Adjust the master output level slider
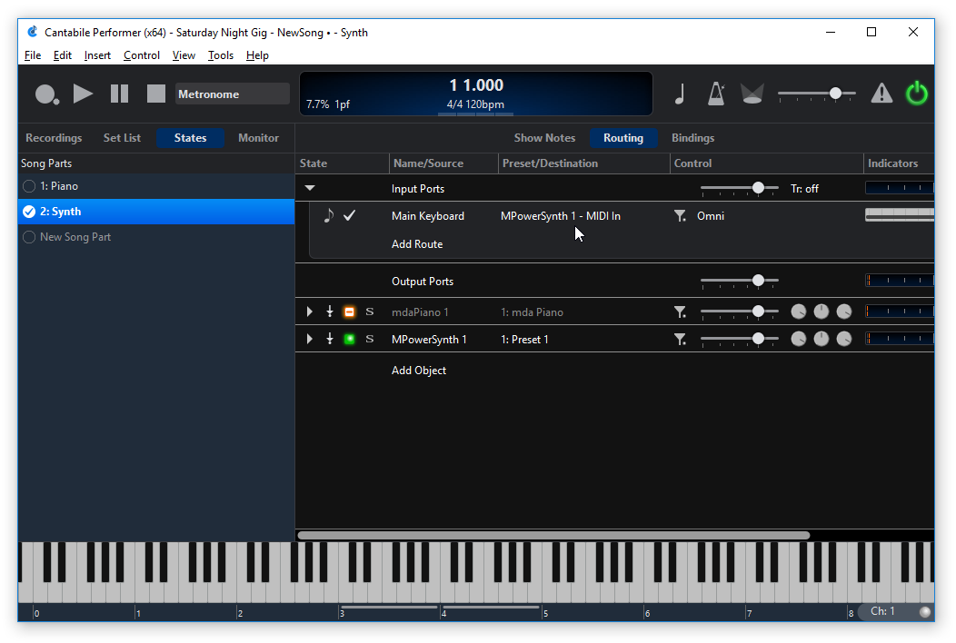The width and height of the screenshot is (956, 643). click(816, 94)
